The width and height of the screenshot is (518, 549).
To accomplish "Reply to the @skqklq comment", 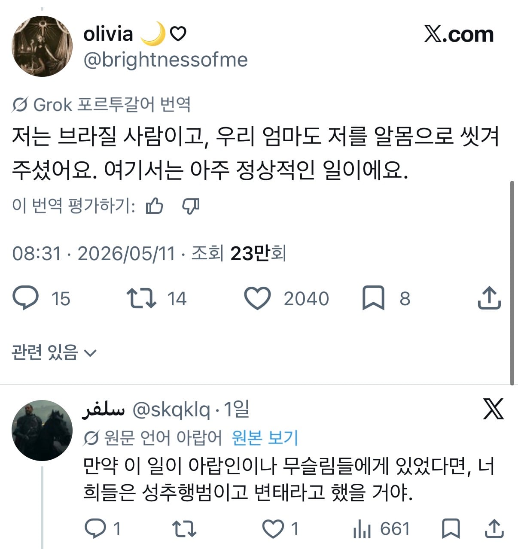I will coord(95,529).
